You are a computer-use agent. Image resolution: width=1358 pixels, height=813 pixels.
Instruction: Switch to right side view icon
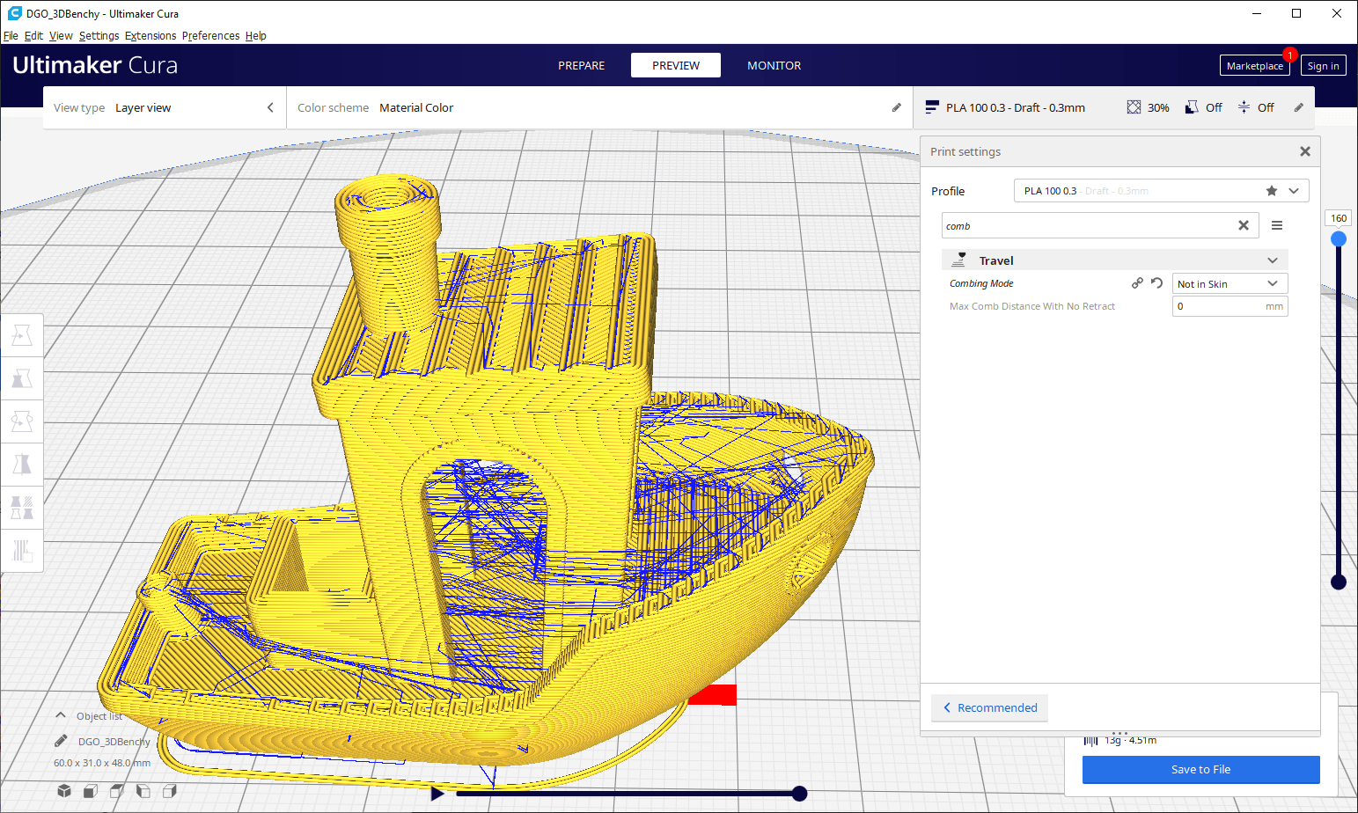170,791
